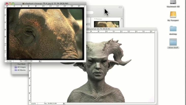Open the Macintosh HD drive icon
This screenshot has height=105, width=186.
[174, 2]
